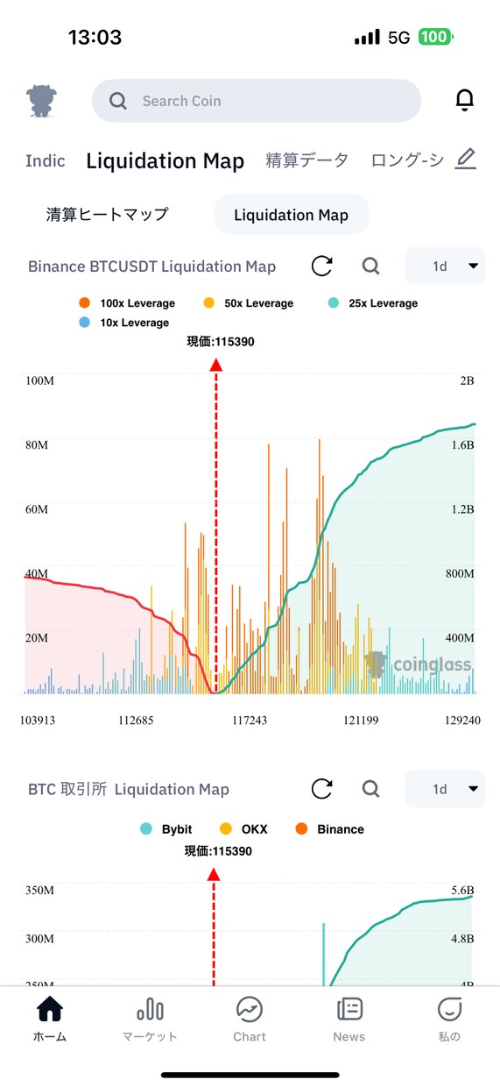Click the 103913 x-axis price label
Viewport: 500px width, 1087px height.
coord(38,721)
